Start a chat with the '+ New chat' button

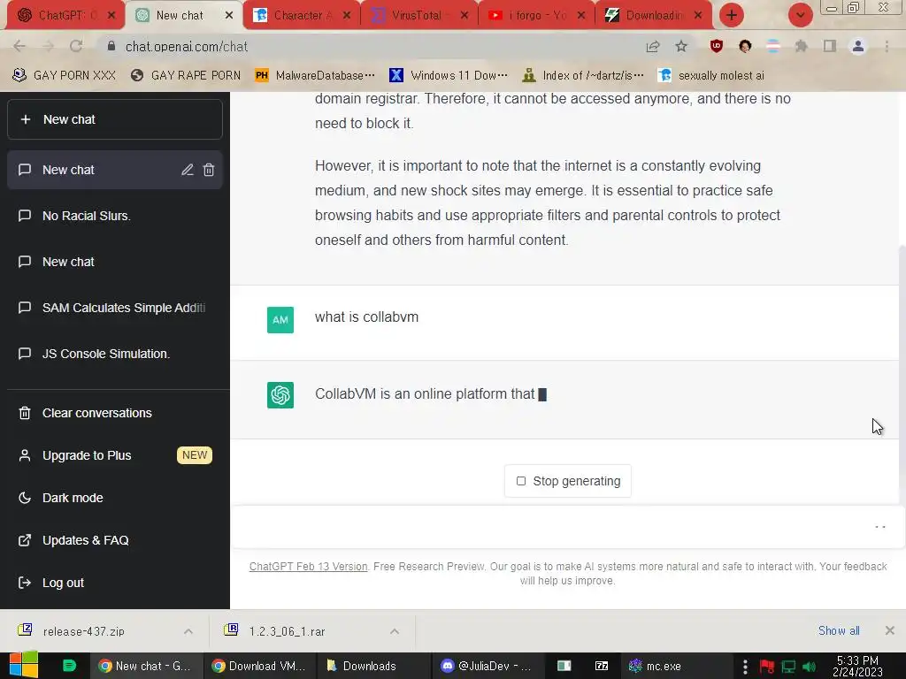coord(114,119)
